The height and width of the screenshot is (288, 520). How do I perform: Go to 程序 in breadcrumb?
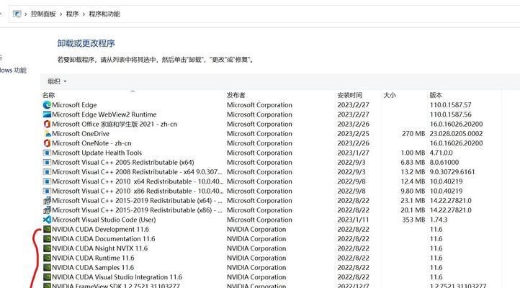coord(72,14)
